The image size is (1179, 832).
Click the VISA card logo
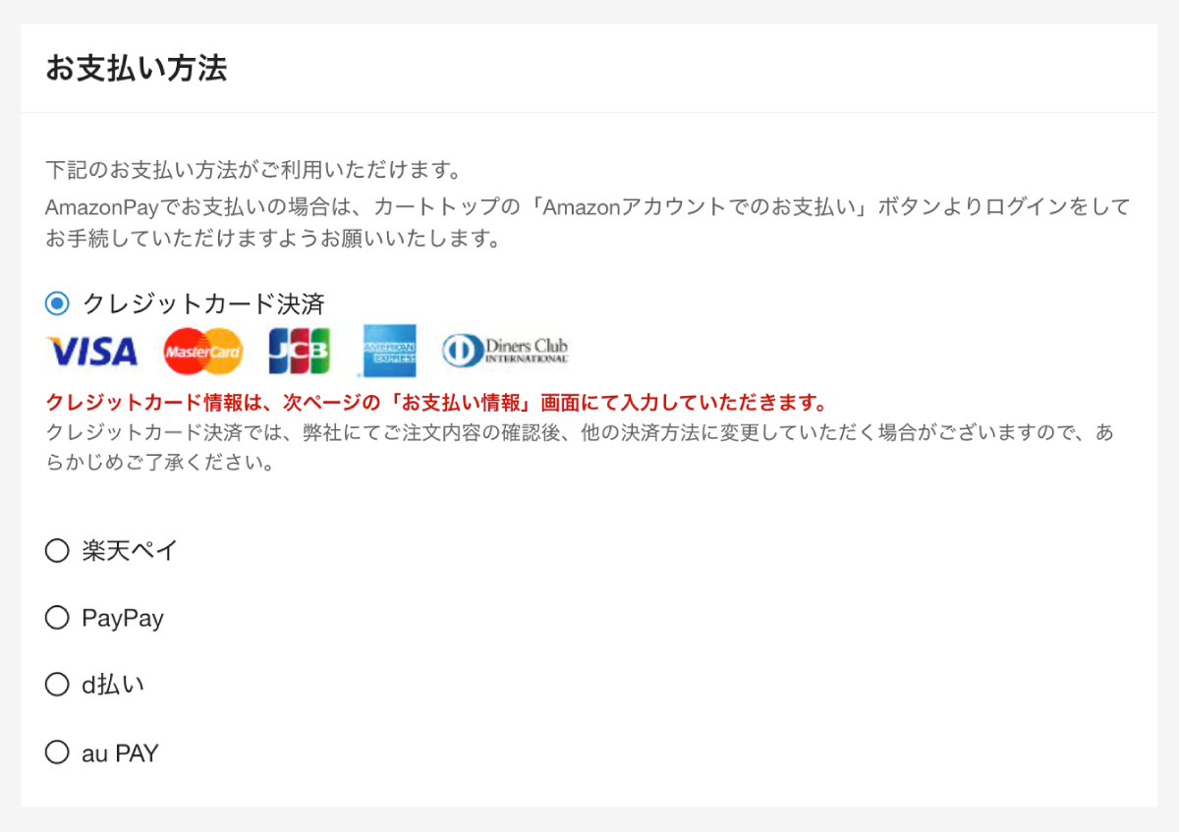[x=92, y=352]
